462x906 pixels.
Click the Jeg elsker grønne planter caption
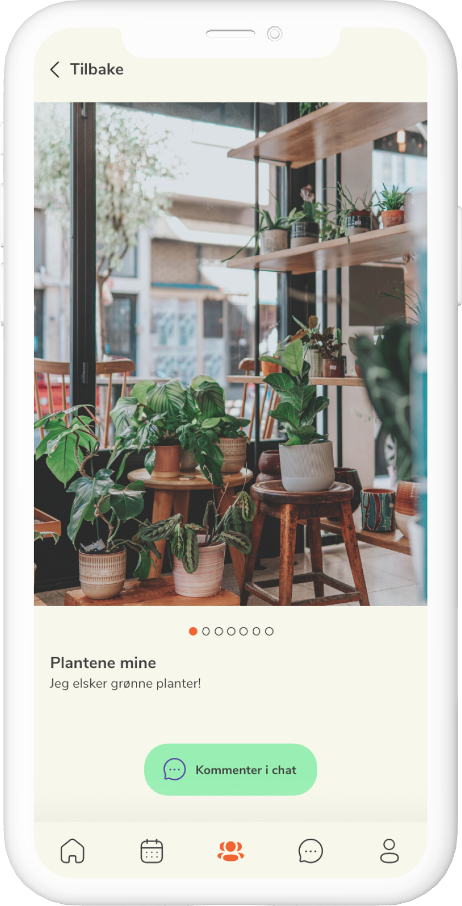(x=126, y=683)
